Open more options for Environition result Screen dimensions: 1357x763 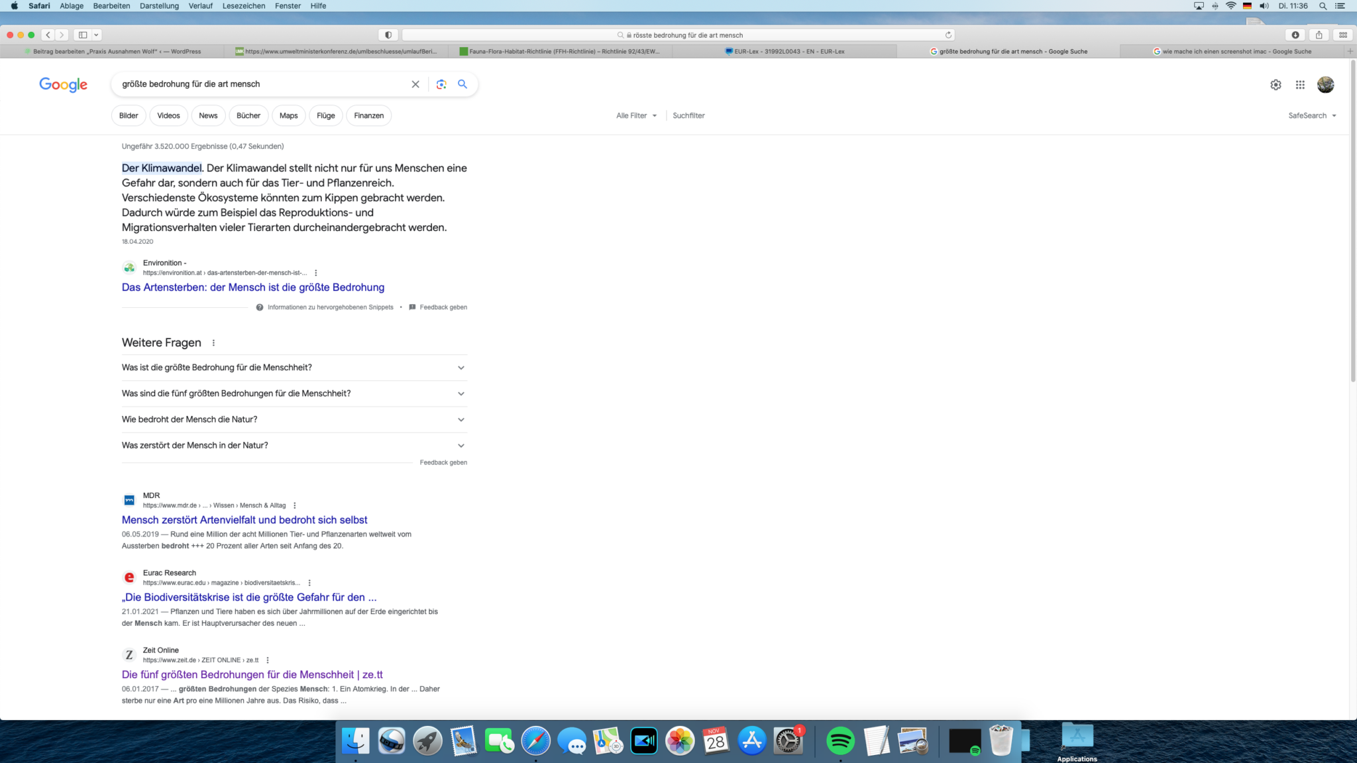[316, 273]
